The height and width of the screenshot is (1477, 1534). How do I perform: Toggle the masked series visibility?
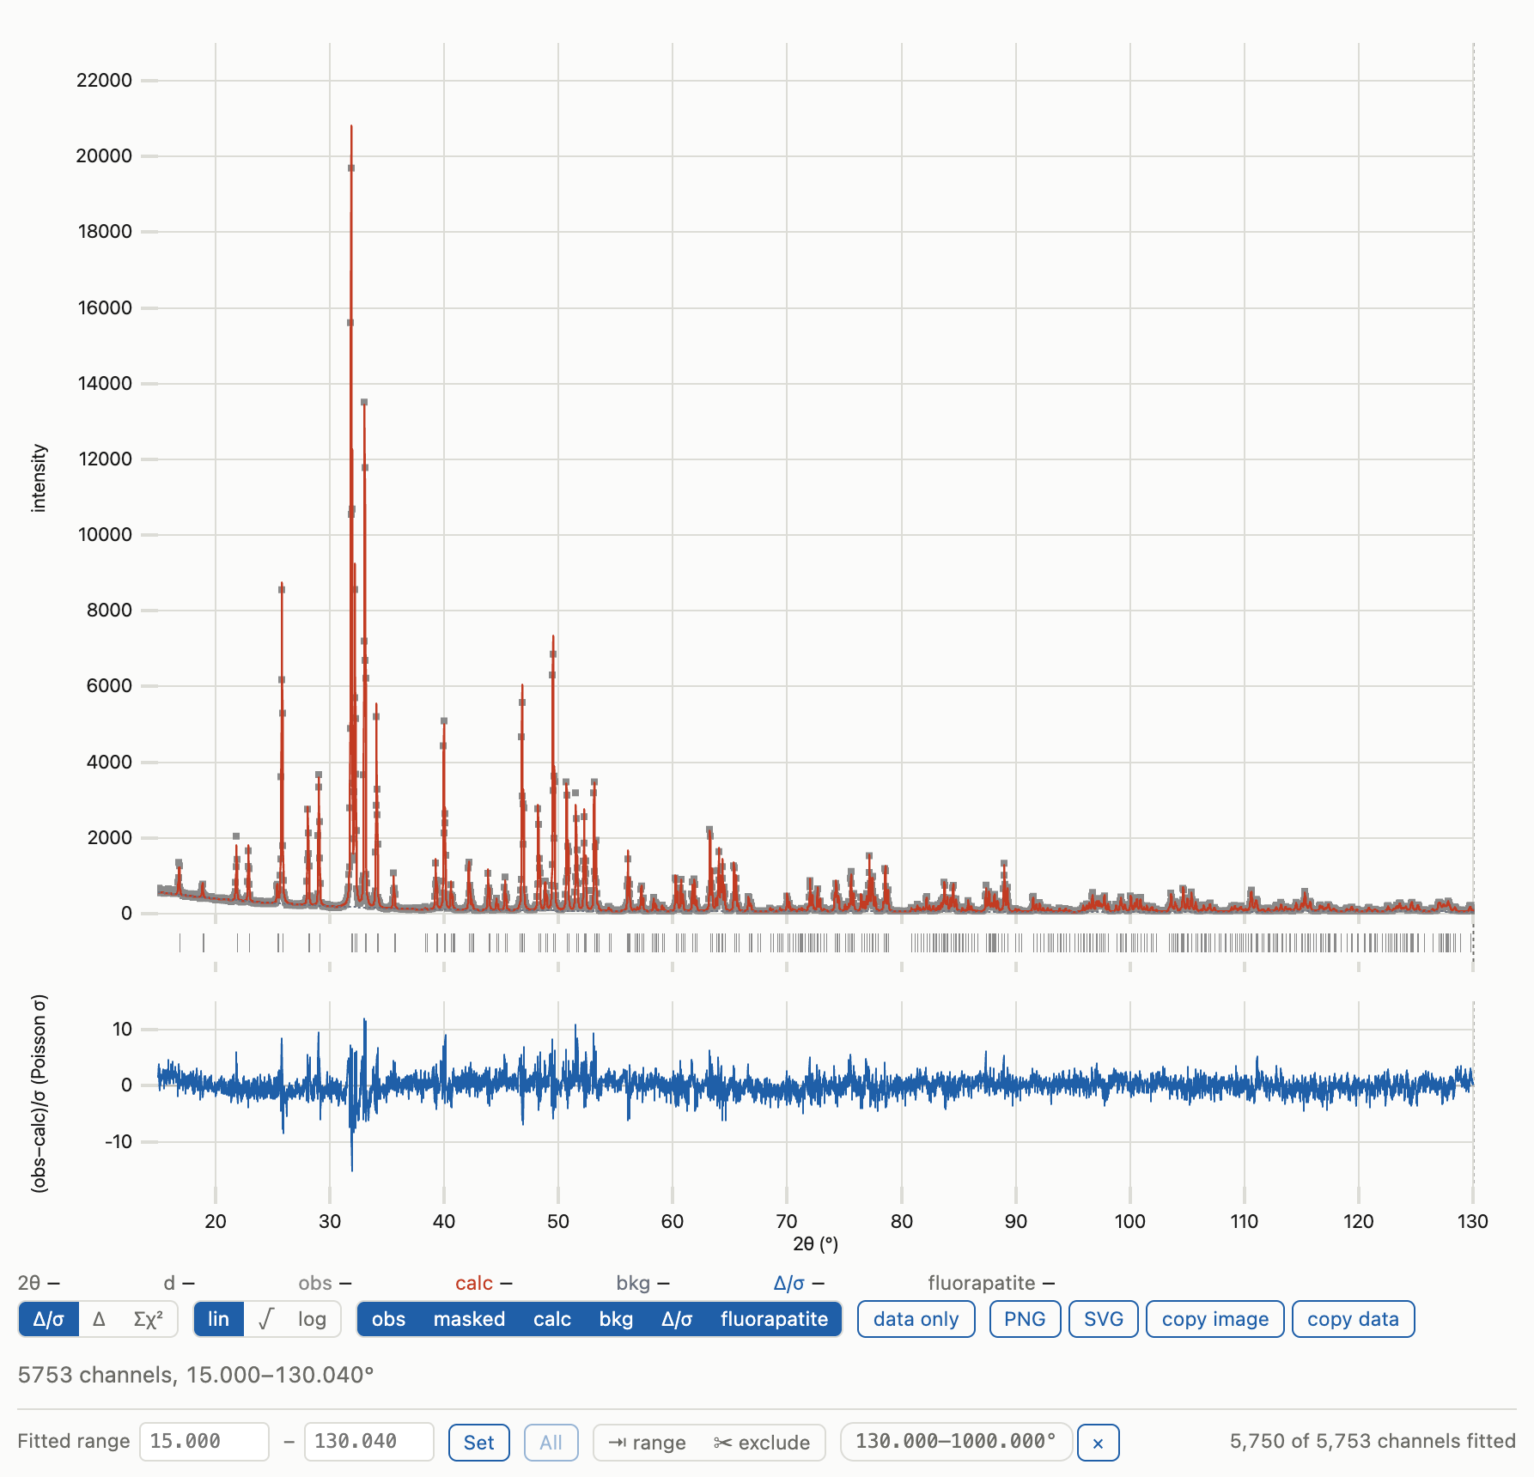click(x=469, y=1319)
